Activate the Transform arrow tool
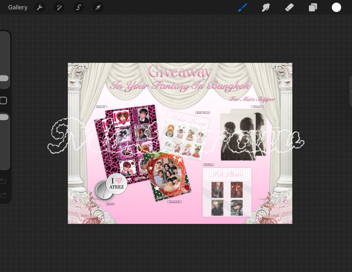Image resolution: width=352 pixels, height=272 pixels. 98,7
